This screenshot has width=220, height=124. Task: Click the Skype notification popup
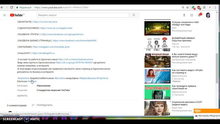[x=207, y=114]
